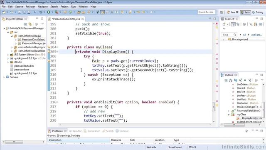The height and width of the screenshot is (150, 266).
Task: Switch to the Java EE perspective
Action: click(x=232, y=12)
